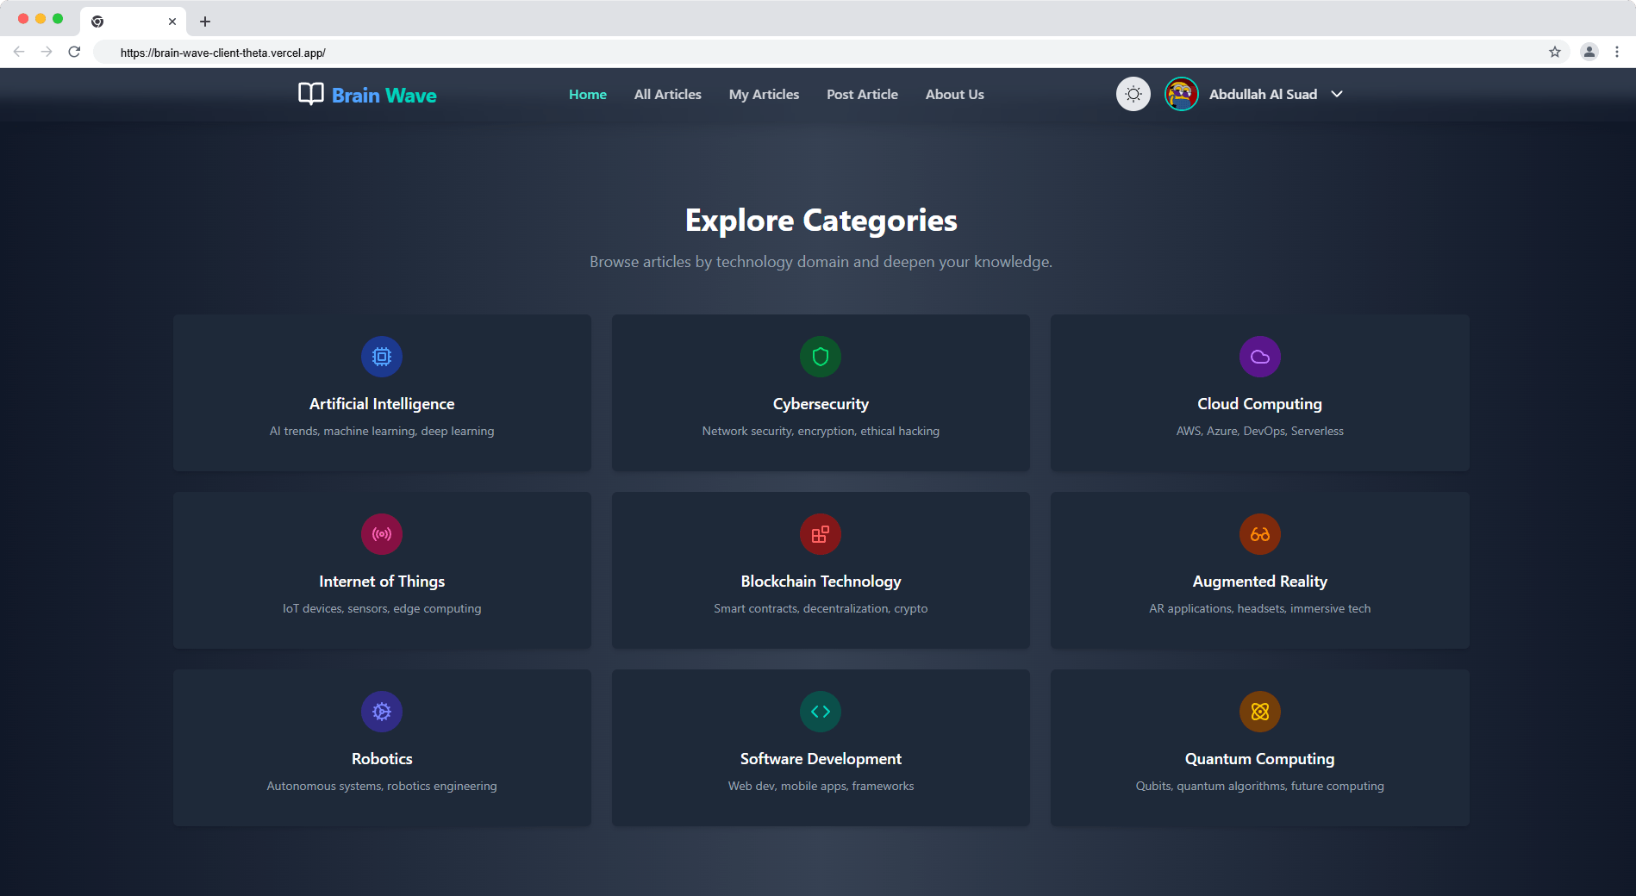Screen dimensions: 1636x896
Task: Go to the All Articles nav item
Action: [x=667, y=95]
